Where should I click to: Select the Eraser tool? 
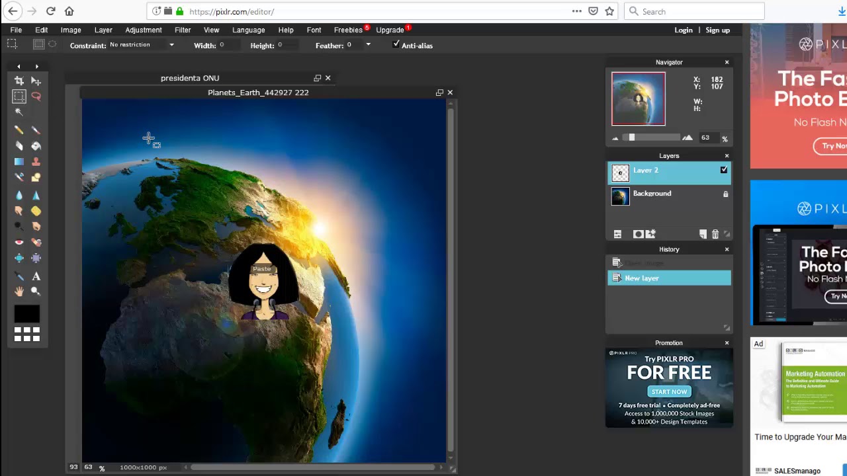pyautogui.click(x=19, y=145)
